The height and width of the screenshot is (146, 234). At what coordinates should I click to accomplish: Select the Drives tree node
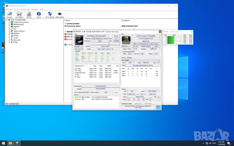click(x=16, y=36)
